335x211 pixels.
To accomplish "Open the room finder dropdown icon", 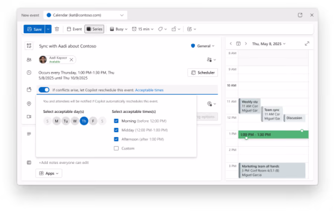I will pos(212,104).
